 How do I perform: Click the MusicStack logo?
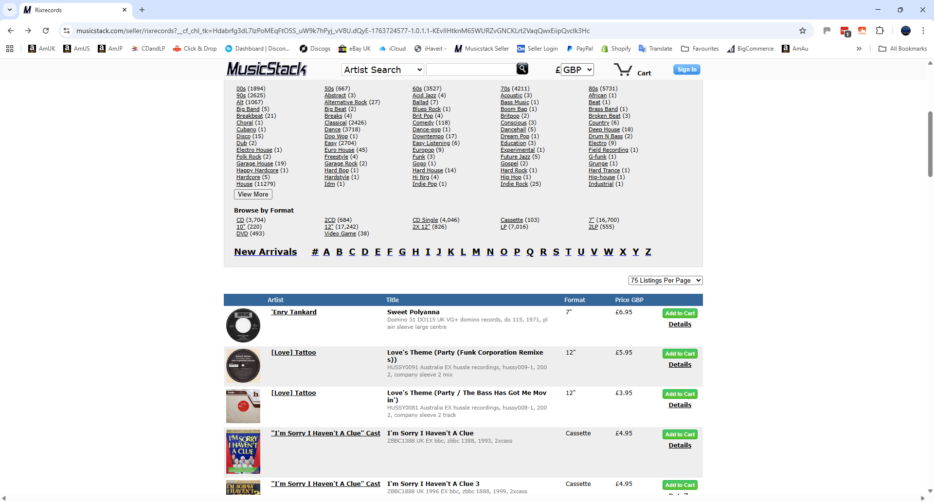pyautogui.click(x=267, y=69)
